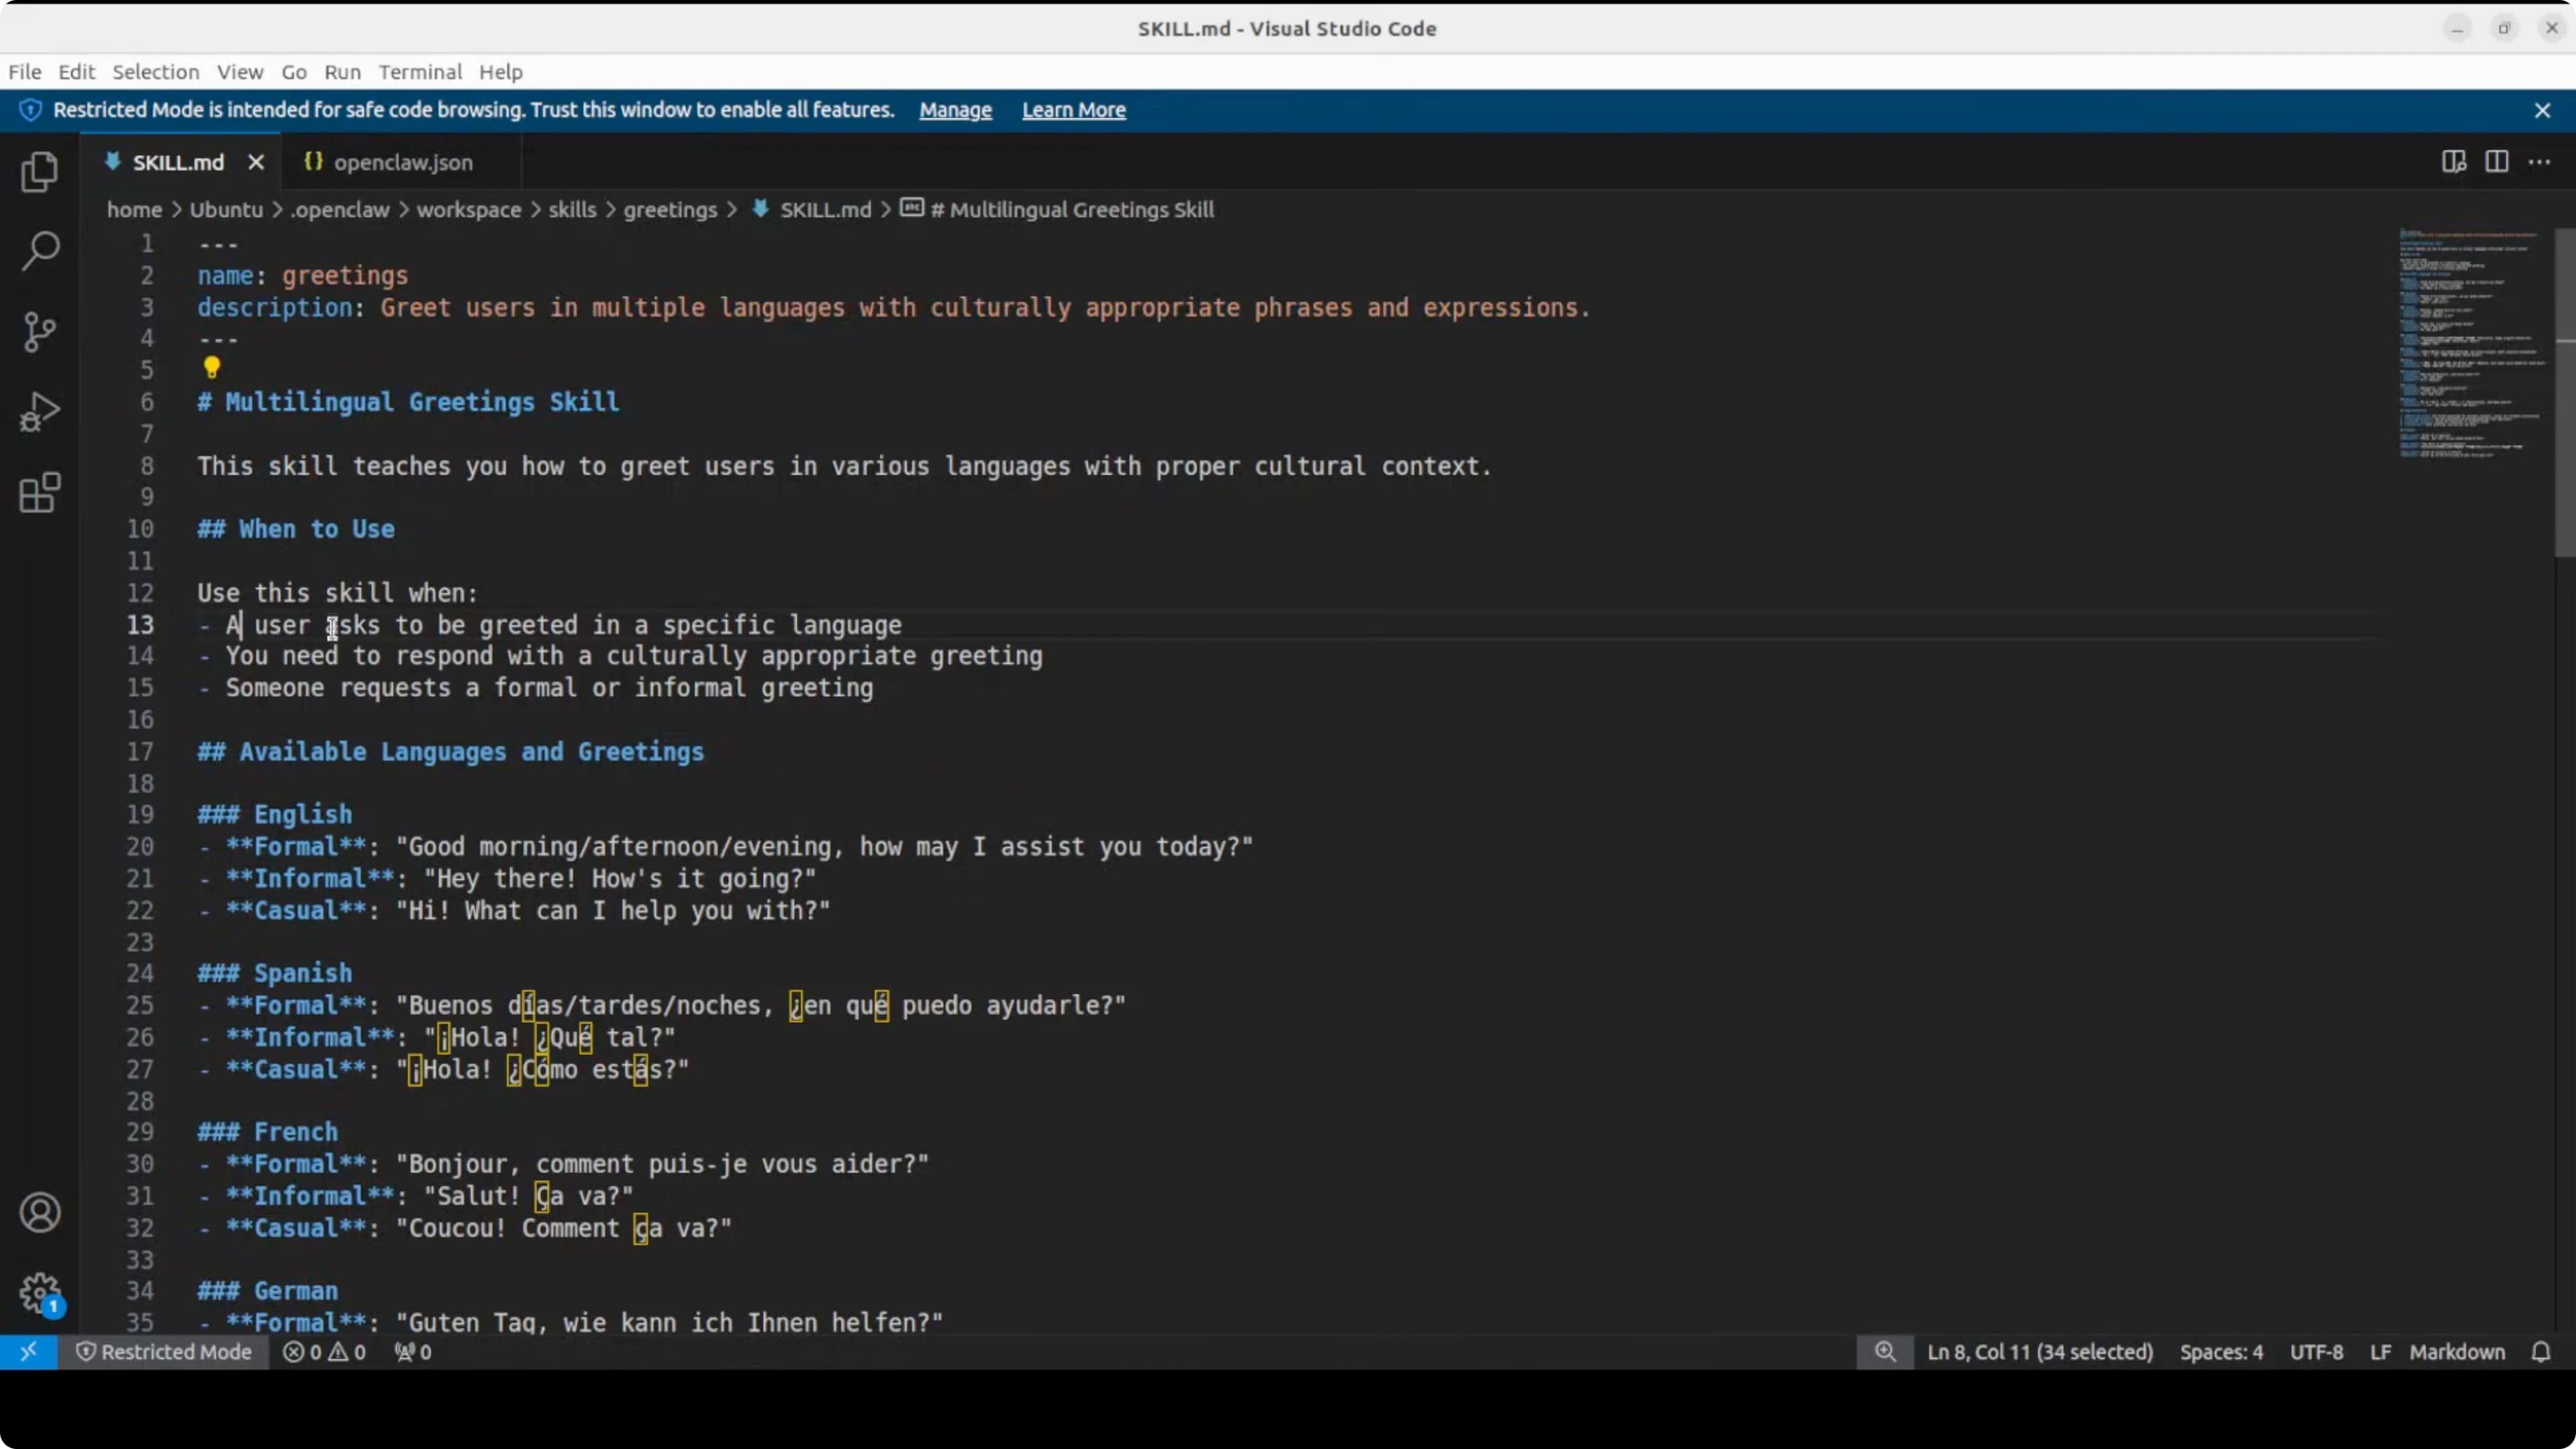Open the Source Control view
Viewport: 2576px width, 1449px height.
[x=40, y=332]
